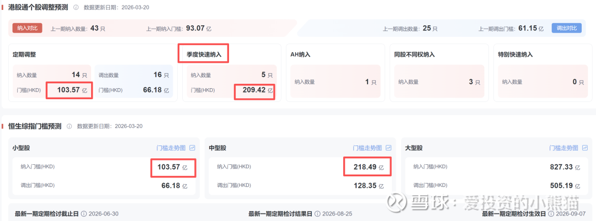Open 门槛走势图 link text for 小型股
Viewport: 596px width, 221px height.
coord(172,148)
